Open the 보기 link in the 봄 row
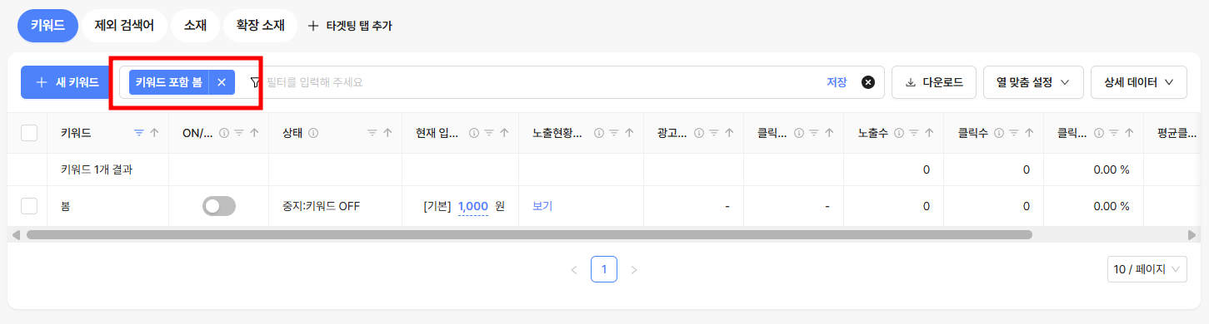Screen dimensions: 1209x324 tap(542, 206)
